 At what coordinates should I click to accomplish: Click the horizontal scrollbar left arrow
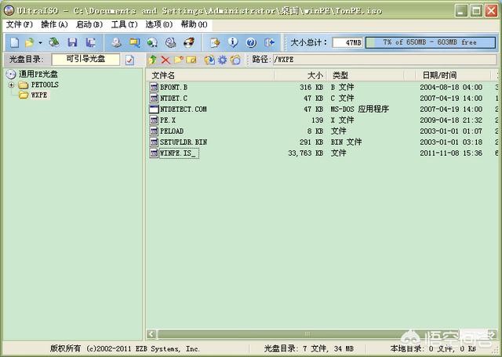click(151, 334)
